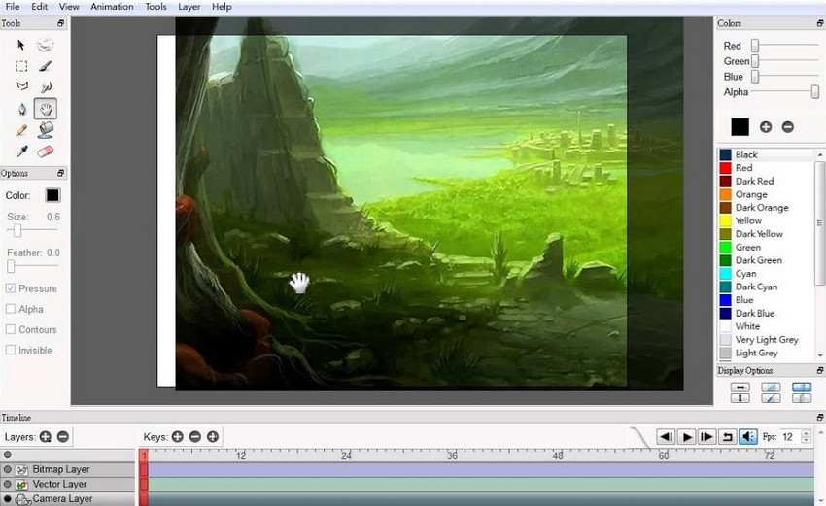This screenshot has height=506, width=826.
Task: Pick the Brush tool
Action: [46, 66]
